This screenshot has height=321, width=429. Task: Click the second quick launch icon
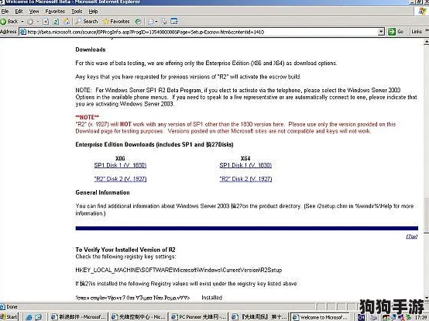tap(38, 317)
